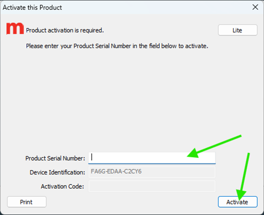The width and height of the screenshot is (264, 215).
Task: Click the Device Identification field
Action: tap(152, 172)
